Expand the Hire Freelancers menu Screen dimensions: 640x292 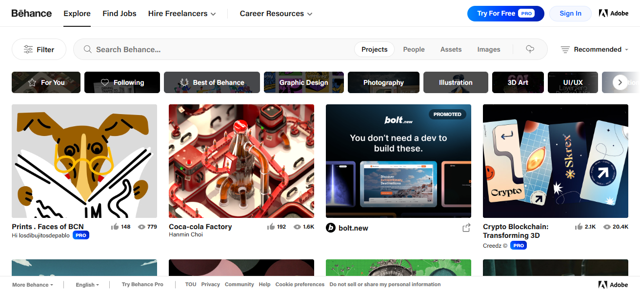coord(182,14)
